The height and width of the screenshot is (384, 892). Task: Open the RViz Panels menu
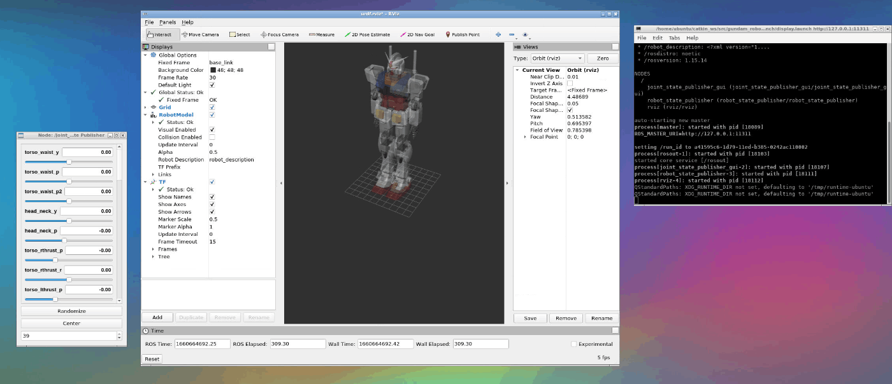click(x=168, y=22)
